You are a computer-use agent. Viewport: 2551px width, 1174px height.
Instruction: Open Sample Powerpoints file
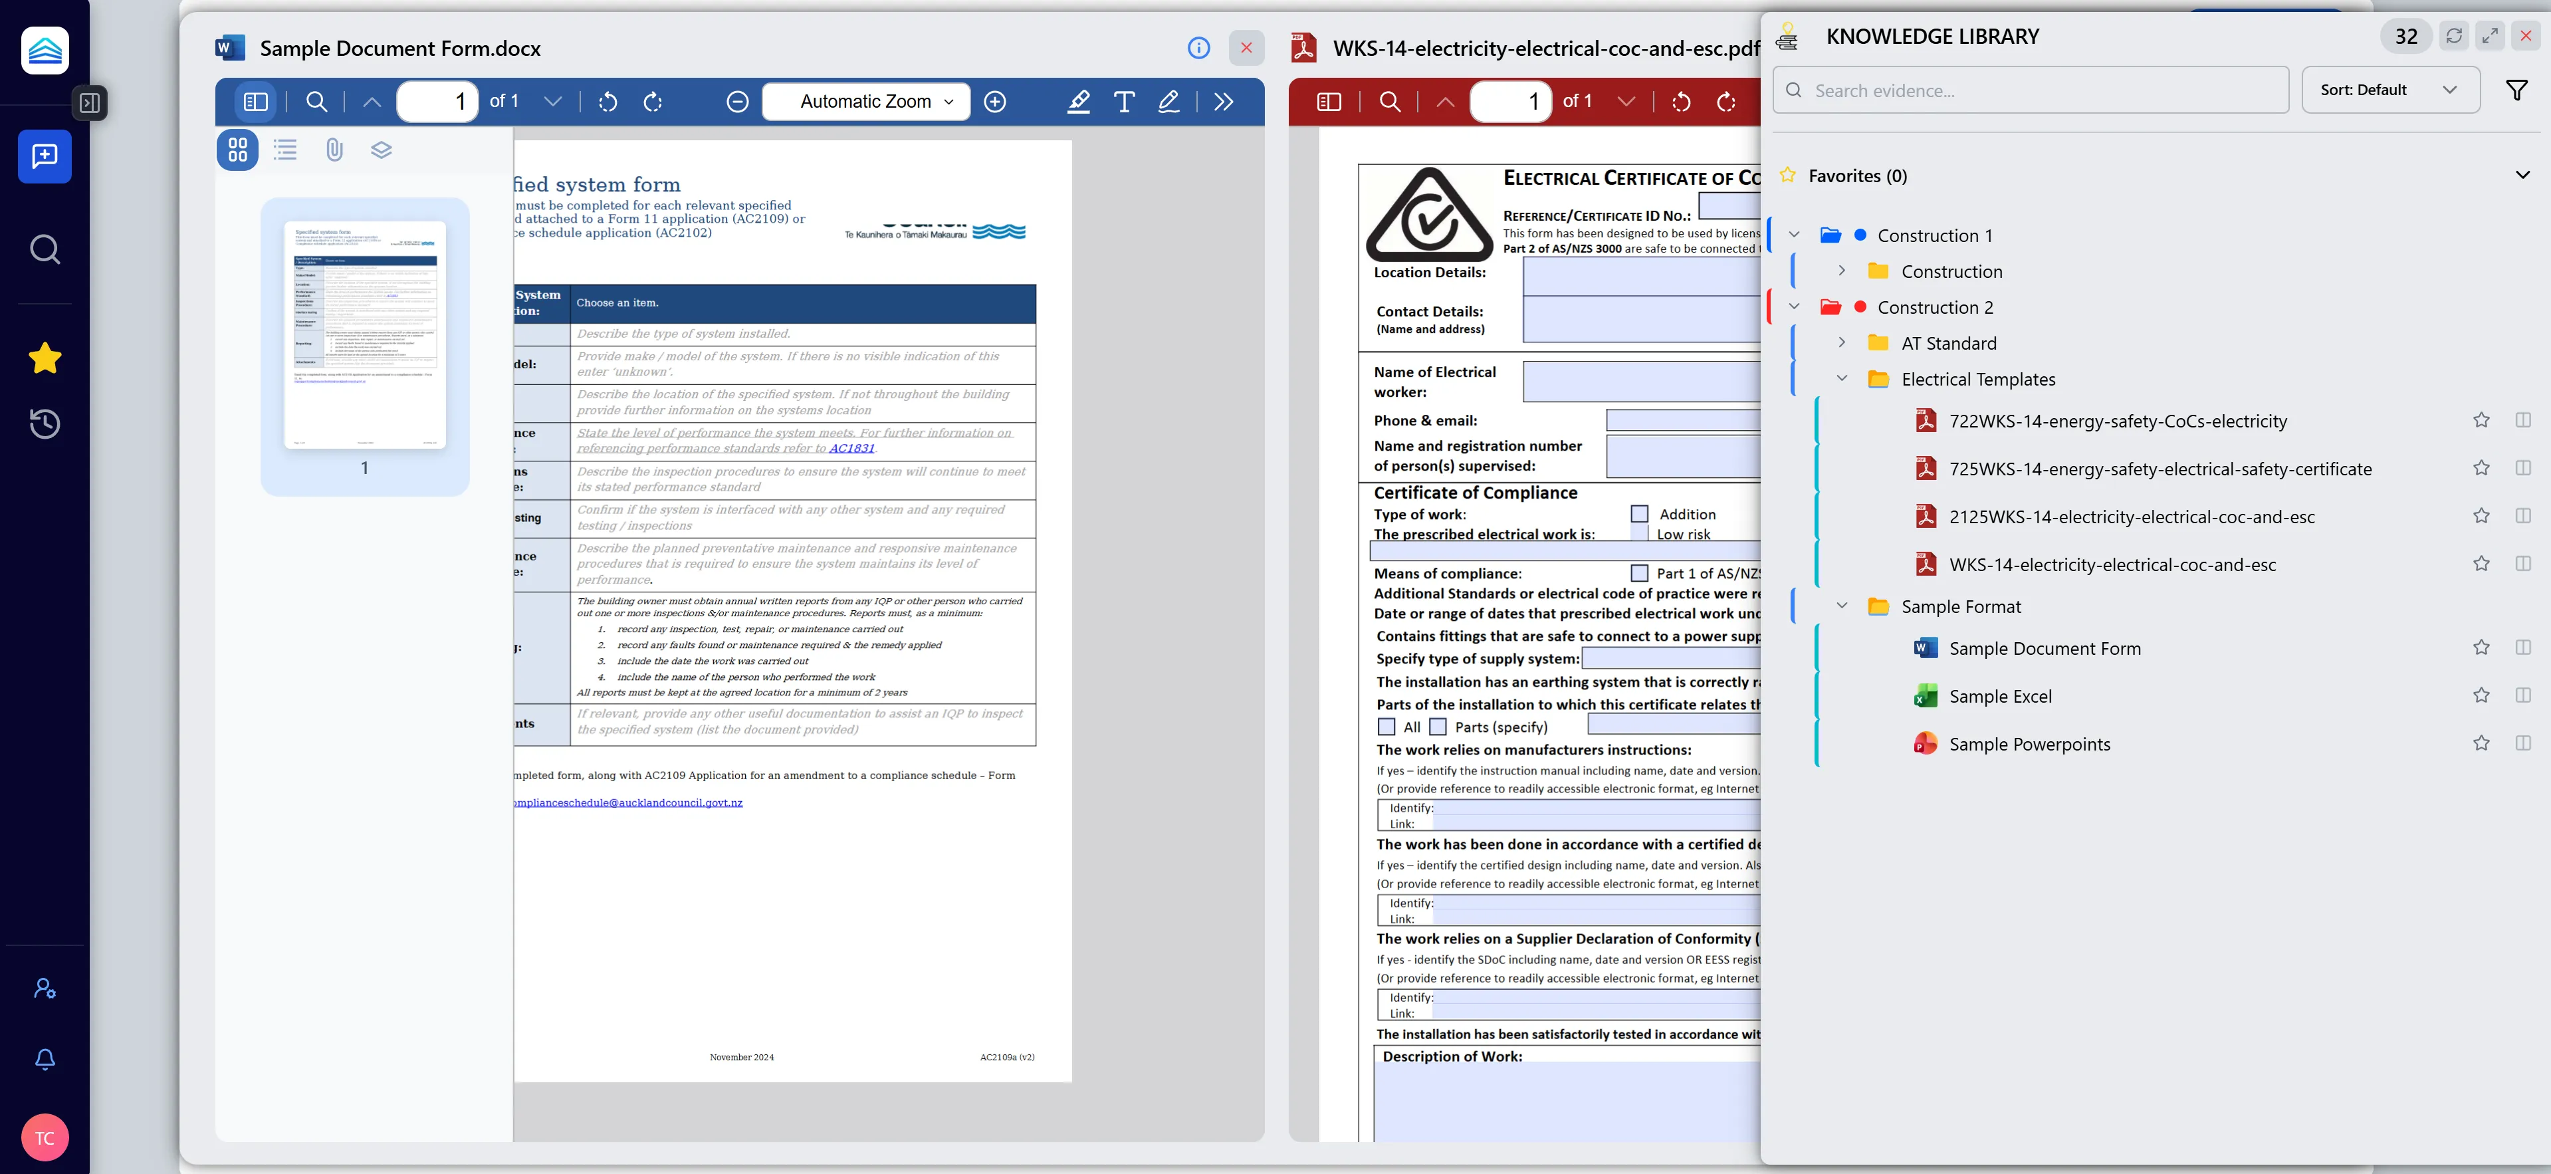2029,744
